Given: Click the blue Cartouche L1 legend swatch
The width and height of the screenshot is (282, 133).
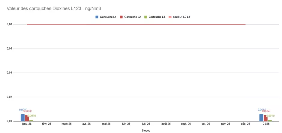Looking at the screenshot, I should [x=97, y=17].
